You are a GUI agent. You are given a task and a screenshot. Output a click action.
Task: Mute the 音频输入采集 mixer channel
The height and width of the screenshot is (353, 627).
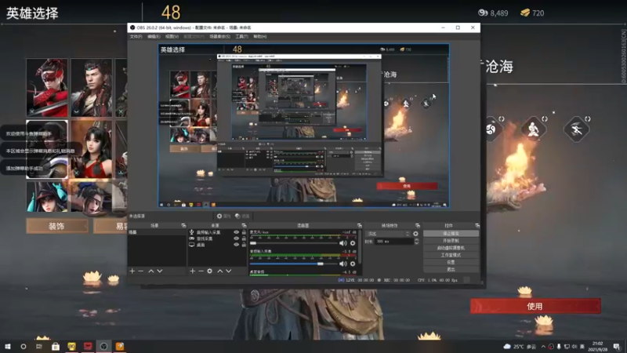[x=343, y=264]
